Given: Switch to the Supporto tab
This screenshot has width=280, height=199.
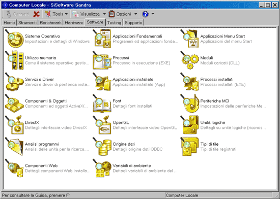Looking at the screenshot, I should tap(133, 23).
